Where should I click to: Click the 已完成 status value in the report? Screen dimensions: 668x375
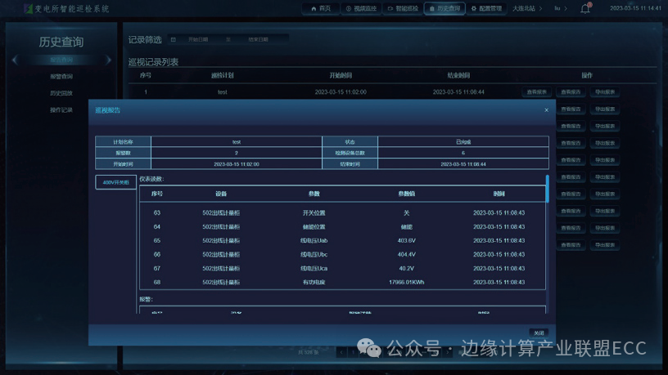coord(463,142)
